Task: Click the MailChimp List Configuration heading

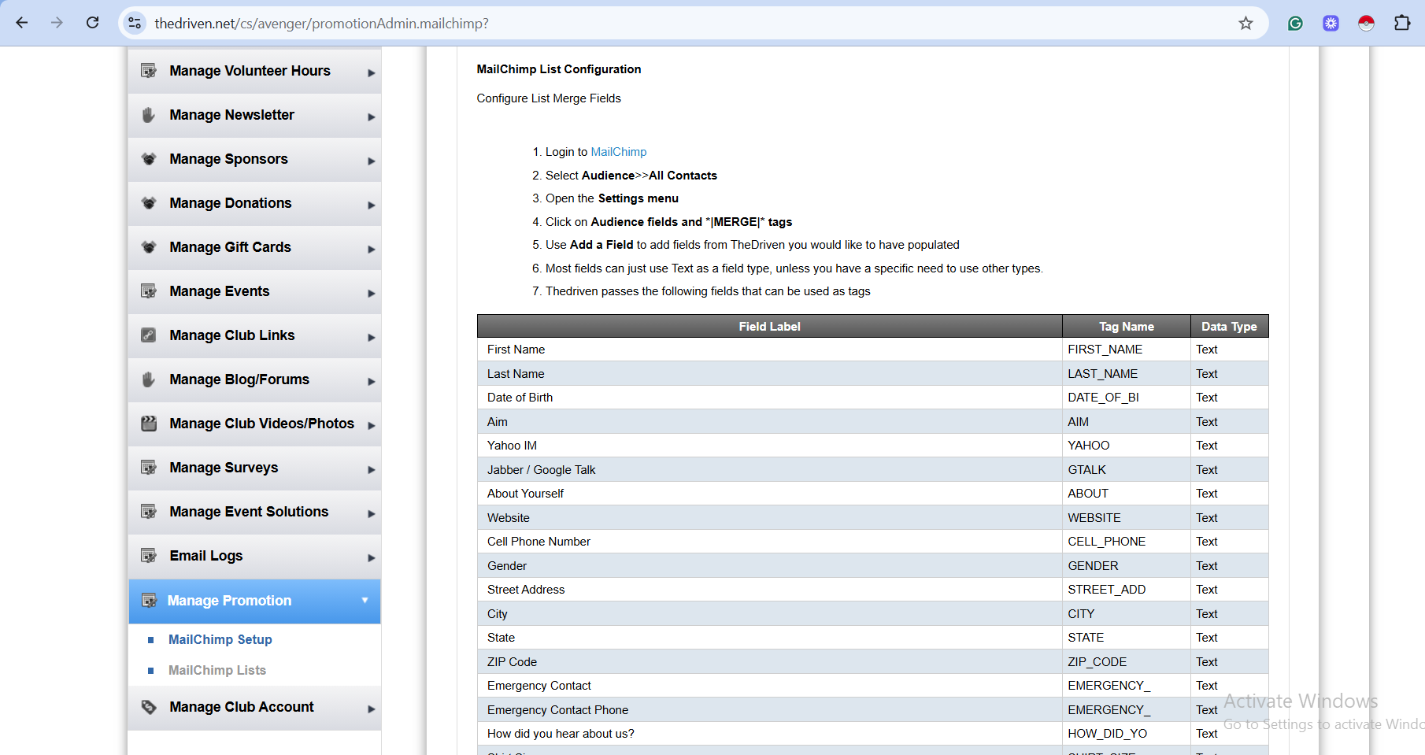Action: pyautogui.click(x=559, y=69)
